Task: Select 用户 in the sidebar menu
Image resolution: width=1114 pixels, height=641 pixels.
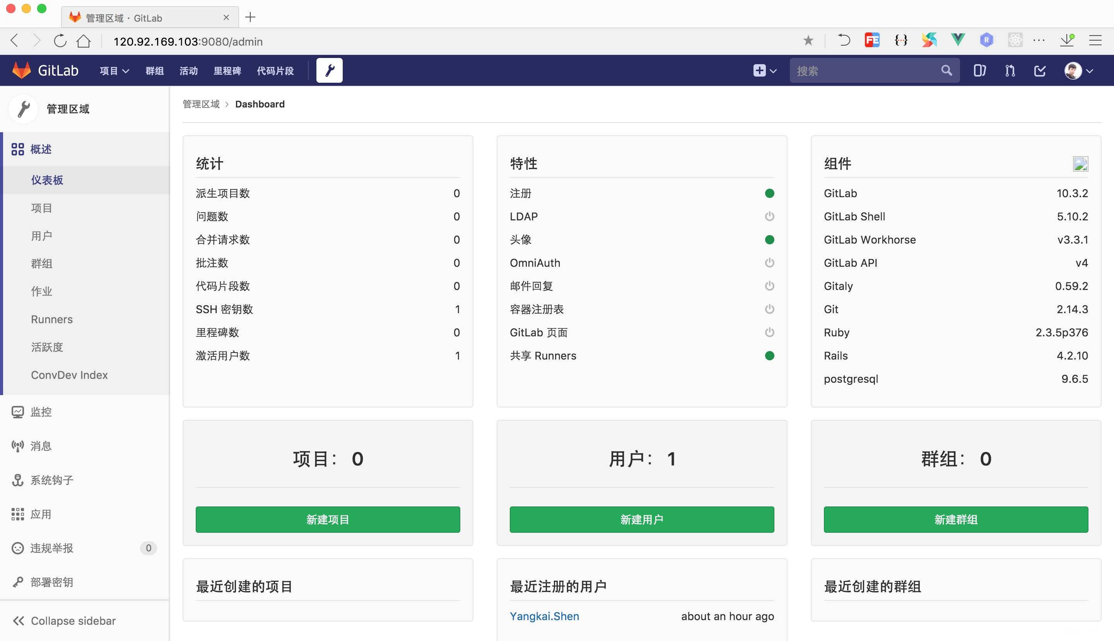Action: click(x=41, y=236)
